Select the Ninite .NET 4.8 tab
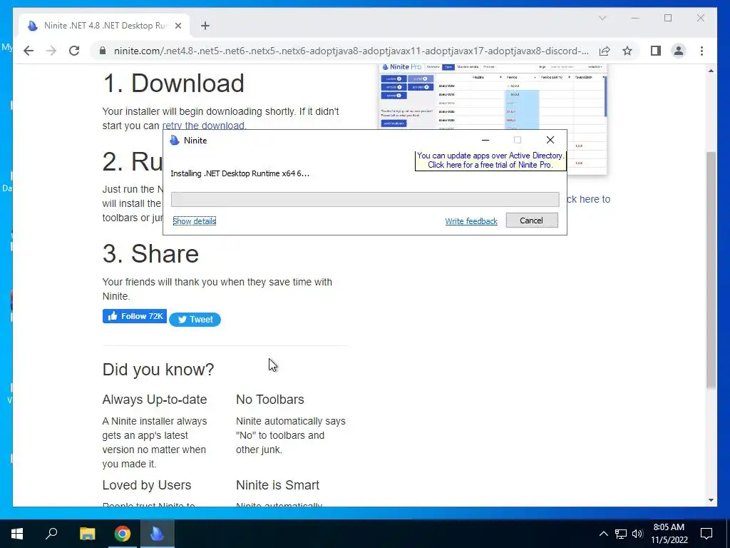 [x=104, y=26]
